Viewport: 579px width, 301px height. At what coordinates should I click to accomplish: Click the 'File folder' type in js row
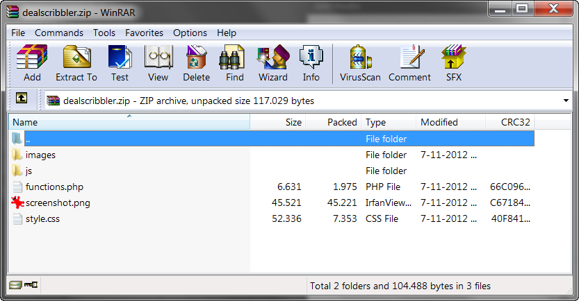(x=386, y=171)
